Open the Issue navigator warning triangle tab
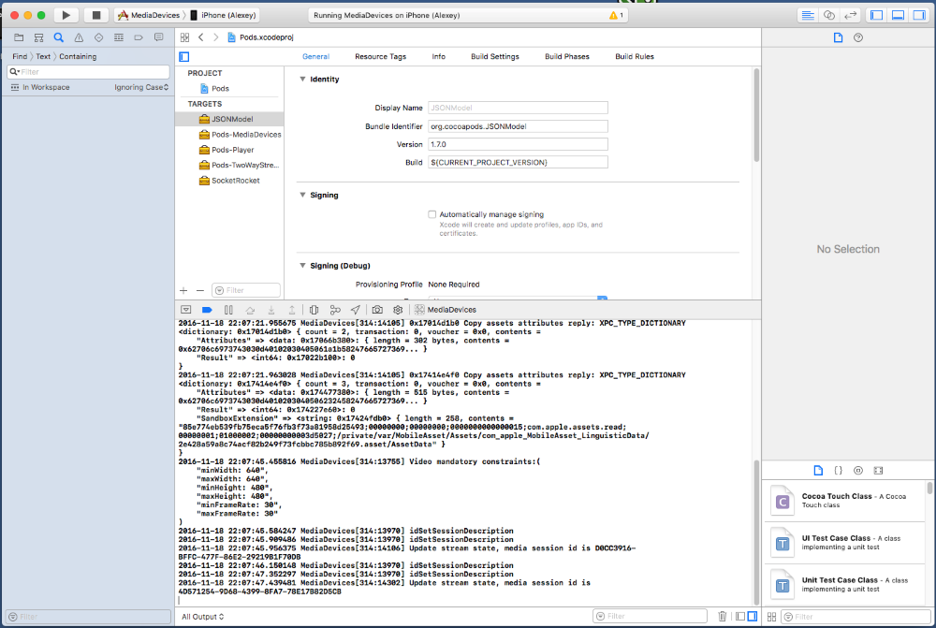This screenshot has width=936, height=628. [x=78, y=37]
